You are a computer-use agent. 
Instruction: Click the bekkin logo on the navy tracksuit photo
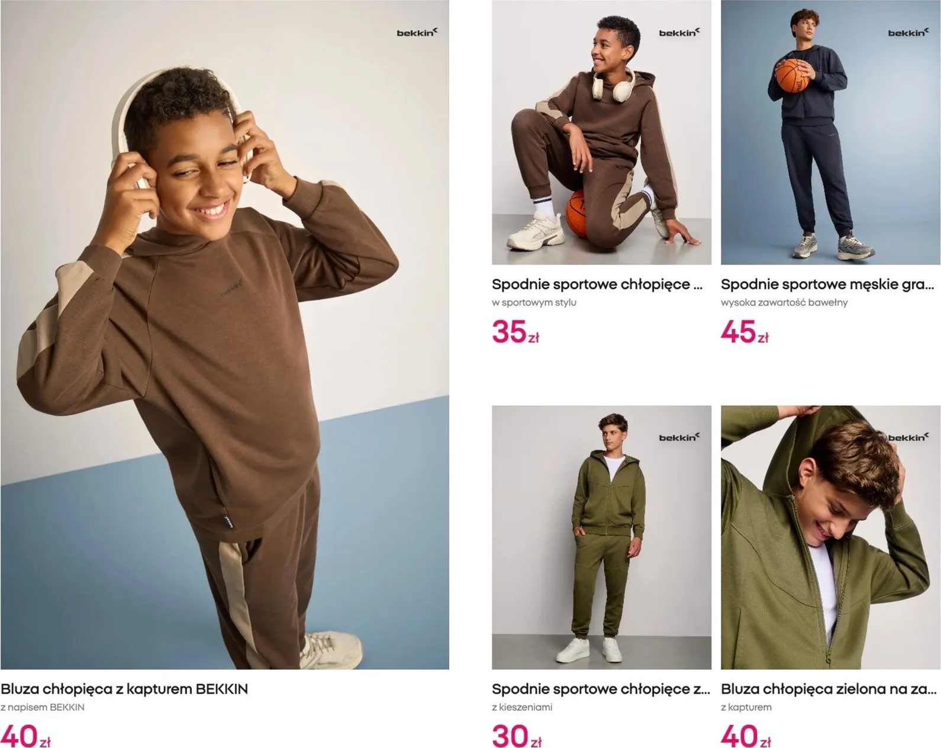click(x=908, y=33)
